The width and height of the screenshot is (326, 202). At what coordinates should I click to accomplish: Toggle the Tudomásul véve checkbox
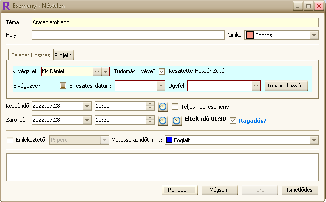point(162,71)
